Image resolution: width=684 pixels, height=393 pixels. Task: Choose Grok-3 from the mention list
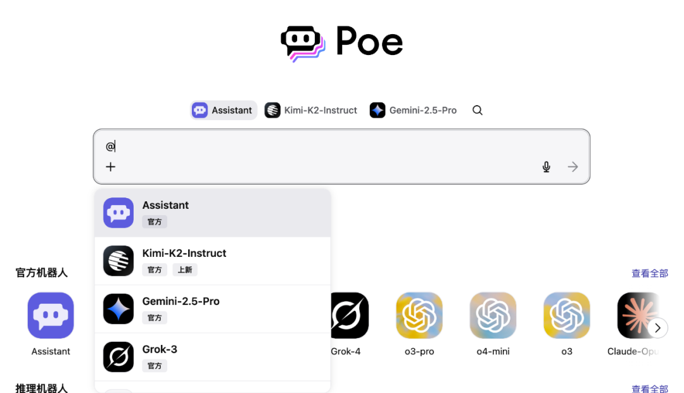[x=212, y=357]
